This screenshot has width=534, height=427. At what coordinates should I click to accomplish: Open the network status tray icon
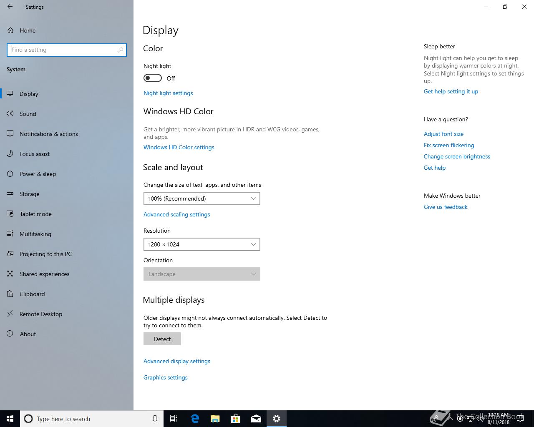tap(470, 419)
